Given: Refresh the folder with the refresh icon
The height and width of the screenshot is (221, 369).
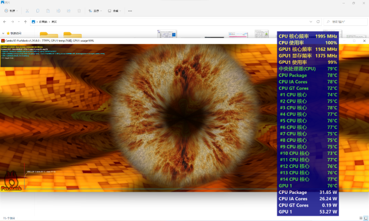Looking at the screenshot, I should tap(318, 22).
